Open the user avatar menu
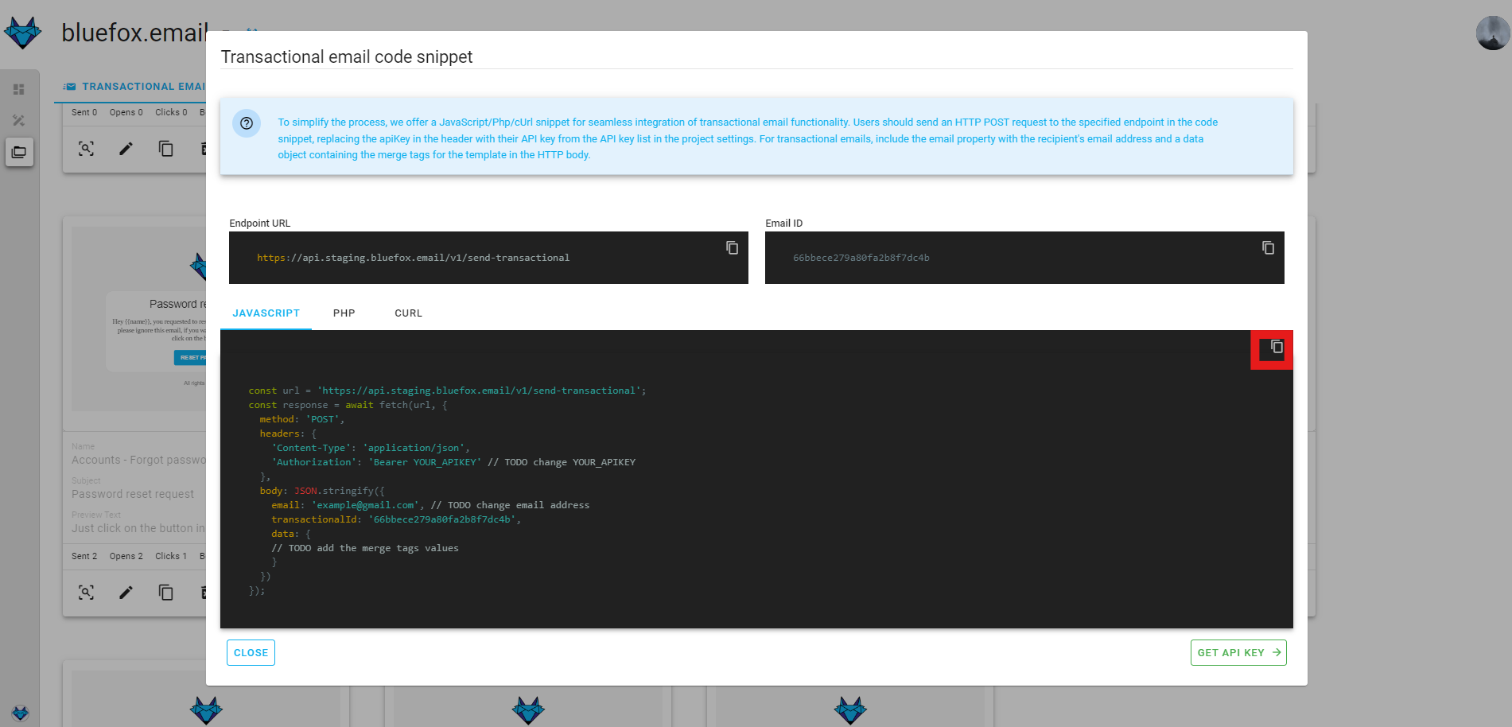This screenshot has width=1512, height=727. pyautogui.click(x=1492, y=33)
